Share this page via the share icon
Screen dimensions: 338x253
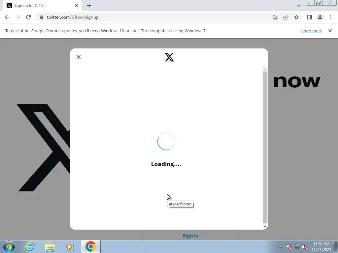pos(286,17)
